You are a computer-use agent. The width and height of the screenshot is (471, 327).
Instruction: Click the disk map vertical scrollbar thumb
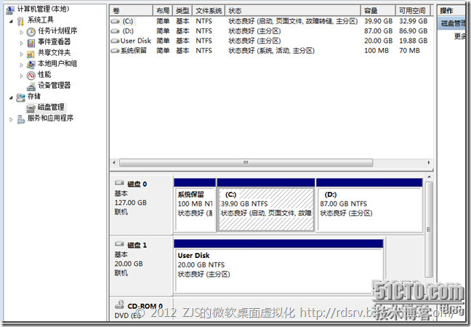[x=429, y=230]
